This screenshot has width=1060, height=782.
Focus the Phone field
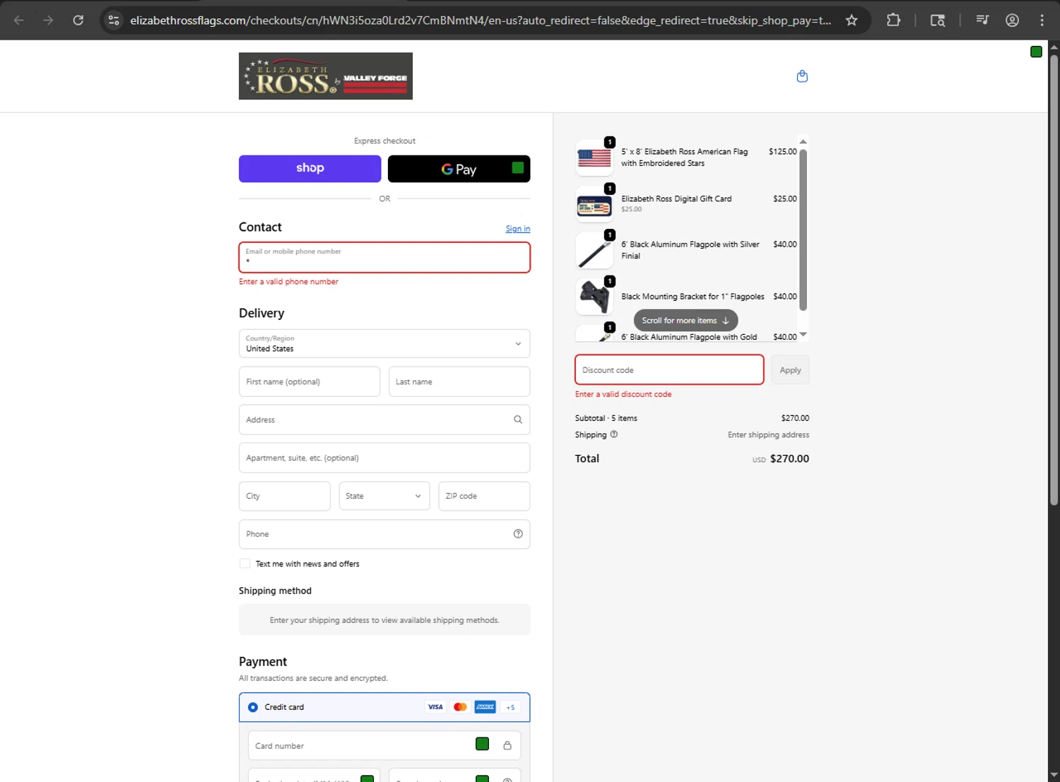coord(384,534)
